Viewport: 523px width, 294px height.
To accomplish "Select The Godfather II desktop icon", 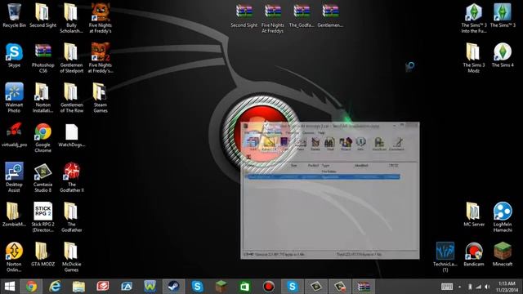I will coord(72,177).
